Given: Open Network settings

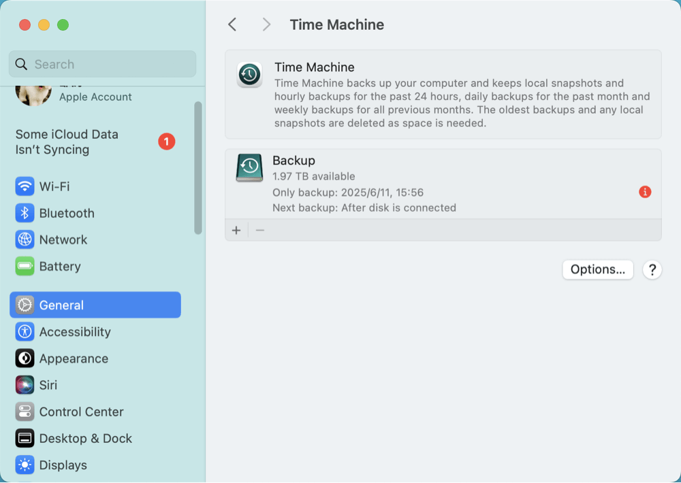Looking at the screenshot, I should point(62,239).
